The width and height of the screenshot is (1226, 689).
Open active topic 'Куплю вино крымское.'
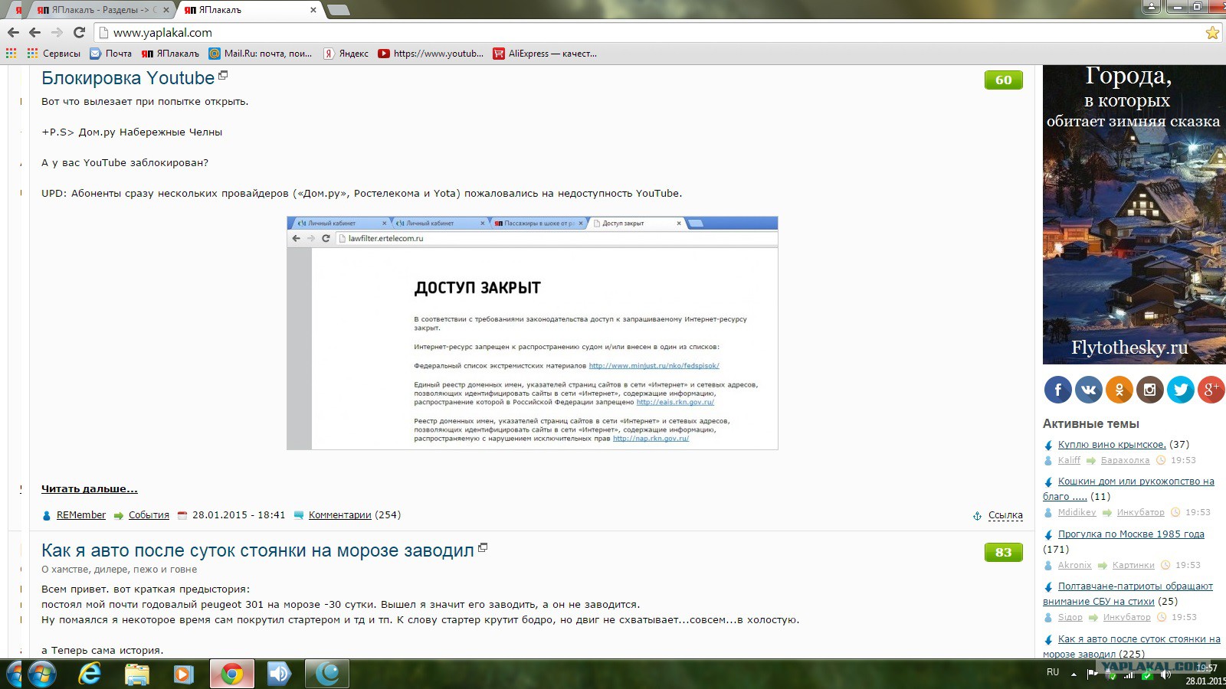coord(1112,445)
